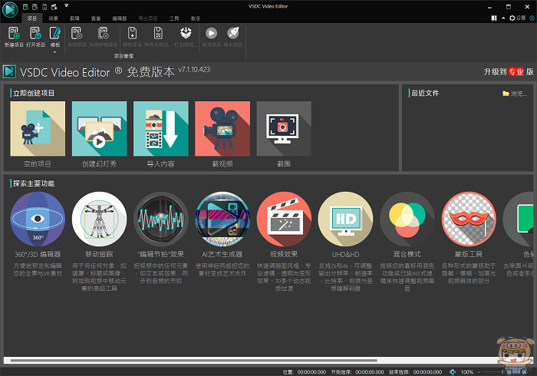Click 浏览... in the 最近文件 panel

(x=515, y=94)
